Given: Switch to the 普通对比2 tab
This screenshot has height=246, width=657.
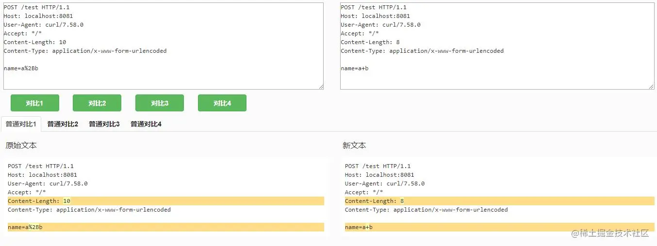Looking at the screenshot, I should point(63,124).
